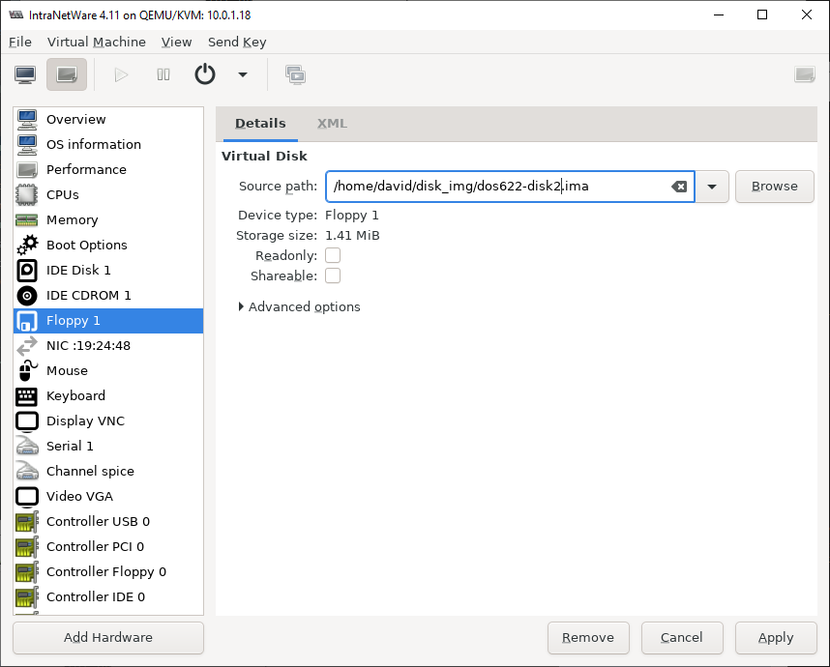Click Add Hardware button
Viewport: 830px width, 667px height.
pos(108,637)
